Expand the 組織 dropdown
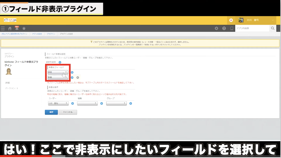 pos(87,103)
